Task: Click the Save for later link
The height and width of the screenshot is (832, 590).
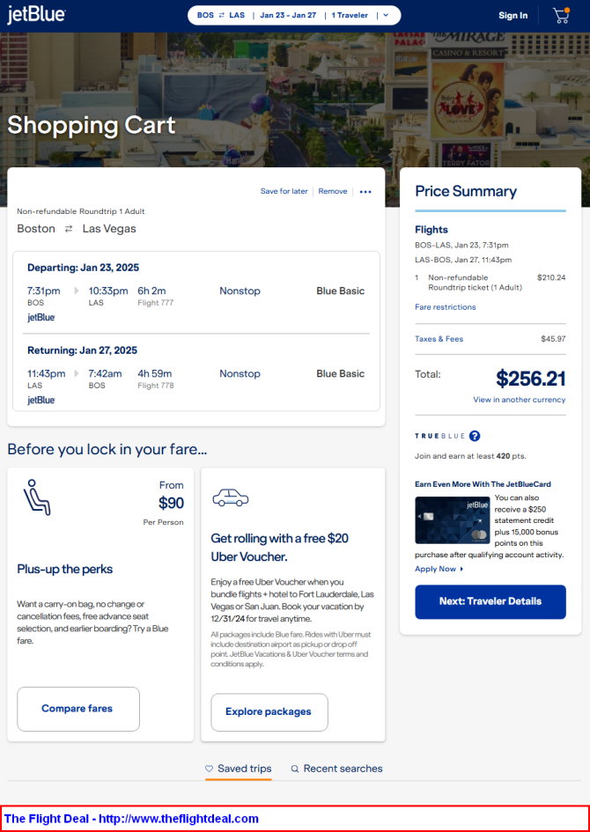Action: click(284, 191)
